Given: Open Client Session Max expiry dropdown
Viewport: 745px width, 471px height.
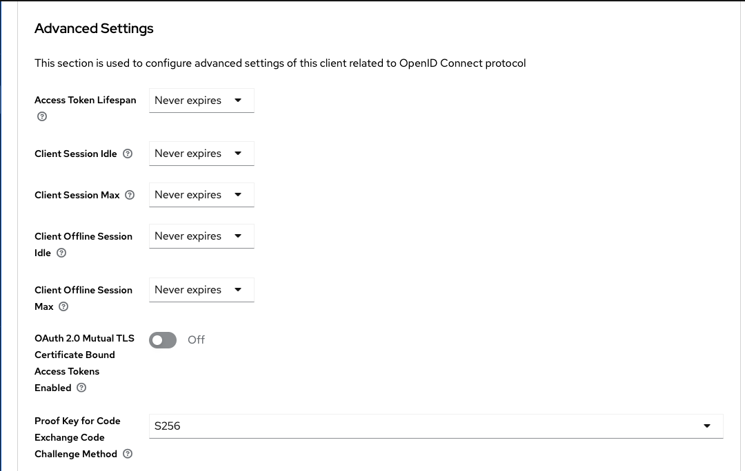Looking at the screenshot, I should (201, 195).
